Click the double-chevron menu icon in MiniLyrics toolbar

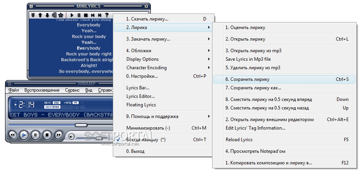pos(33,15)
